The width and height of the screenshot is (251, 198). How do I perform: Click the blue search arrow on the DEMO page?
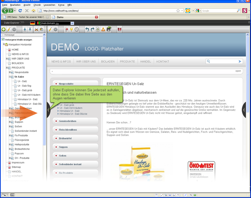pos(240,61)
